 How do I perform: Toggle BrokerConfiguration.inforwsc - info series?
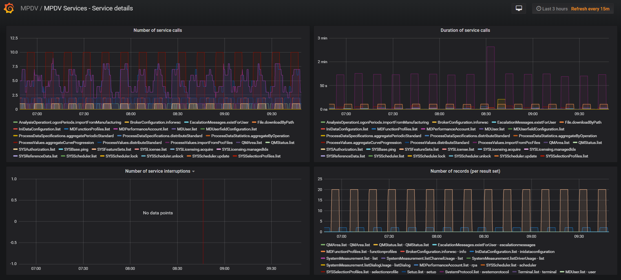click(x=436, y=252)
